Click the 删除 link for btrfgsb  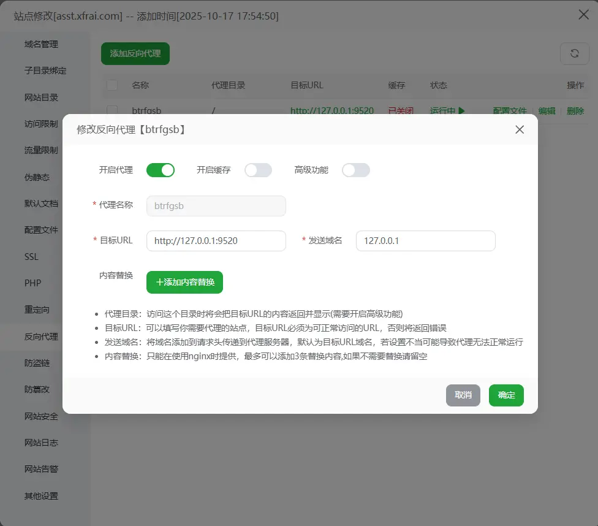pyautogui.click(x=575, y=112)
